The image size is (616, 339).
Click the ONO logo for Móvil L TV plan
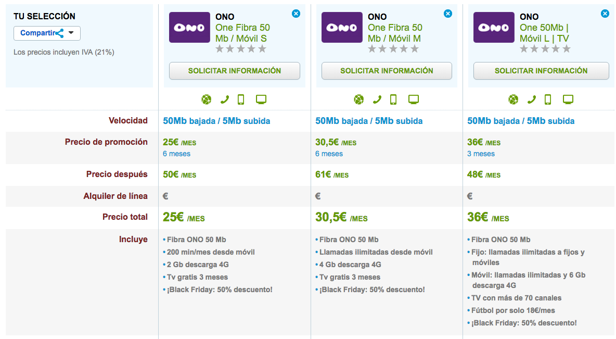(x=494, y=27)
